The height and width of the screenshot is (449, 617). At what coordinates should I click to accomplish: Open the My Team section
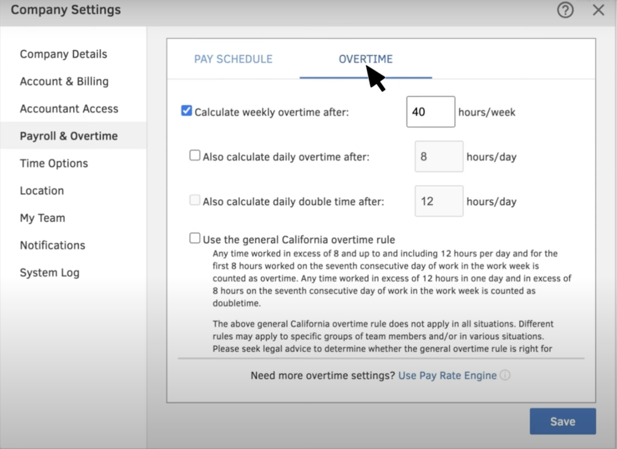click(x=42, y=218)
